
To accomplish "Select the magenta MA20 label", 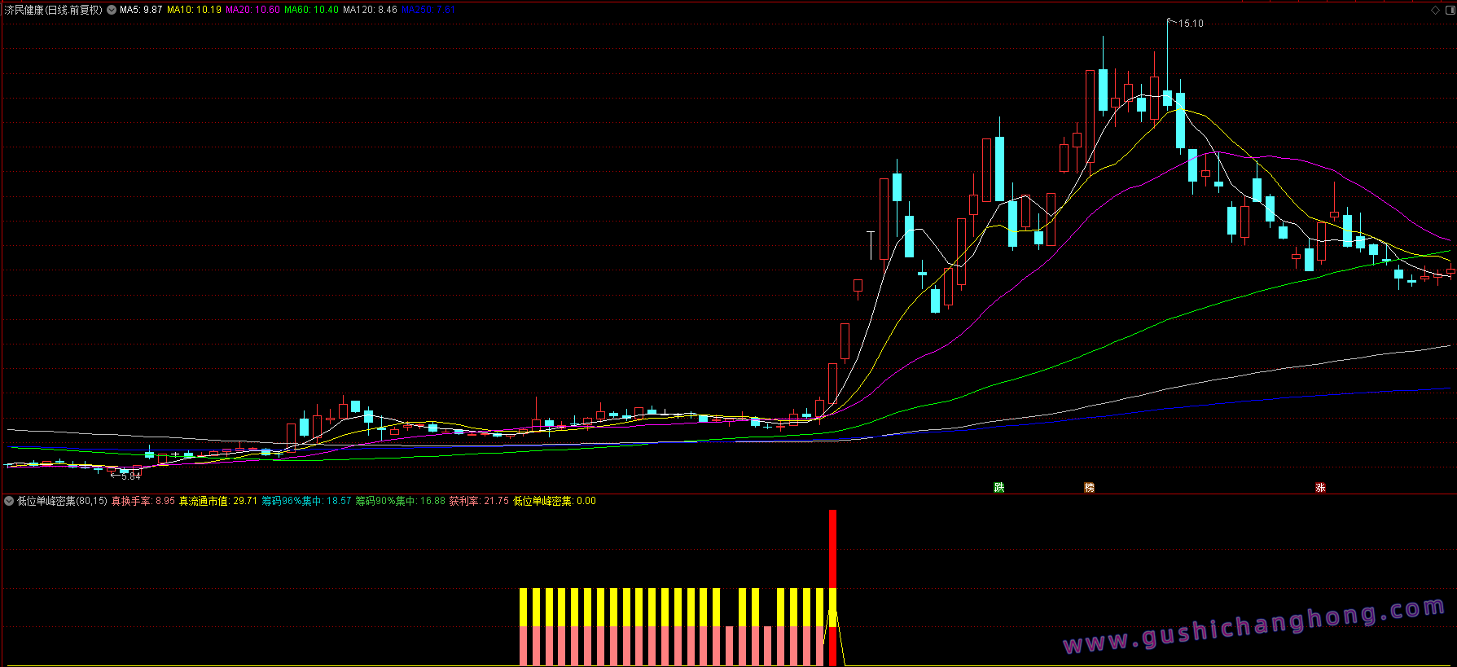I will [252, 10].
